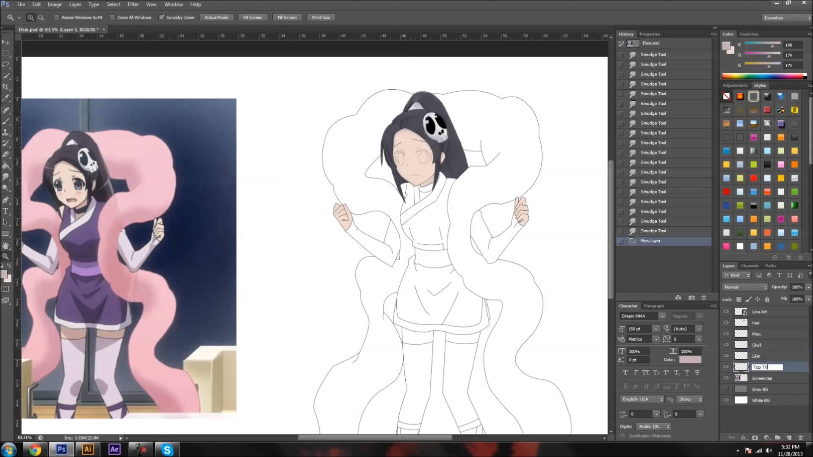Click the Print Size button
813x457 pixels.
coord(321,17)
